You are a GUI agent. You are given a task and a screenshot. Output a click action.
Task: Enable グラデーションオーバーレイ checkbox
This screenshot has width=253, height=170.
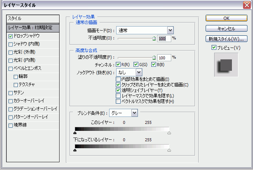coord(10,109)
